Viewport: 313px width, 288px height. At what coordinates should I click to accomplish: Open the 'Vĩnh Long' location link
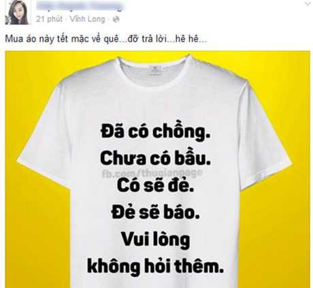point(88,19)
